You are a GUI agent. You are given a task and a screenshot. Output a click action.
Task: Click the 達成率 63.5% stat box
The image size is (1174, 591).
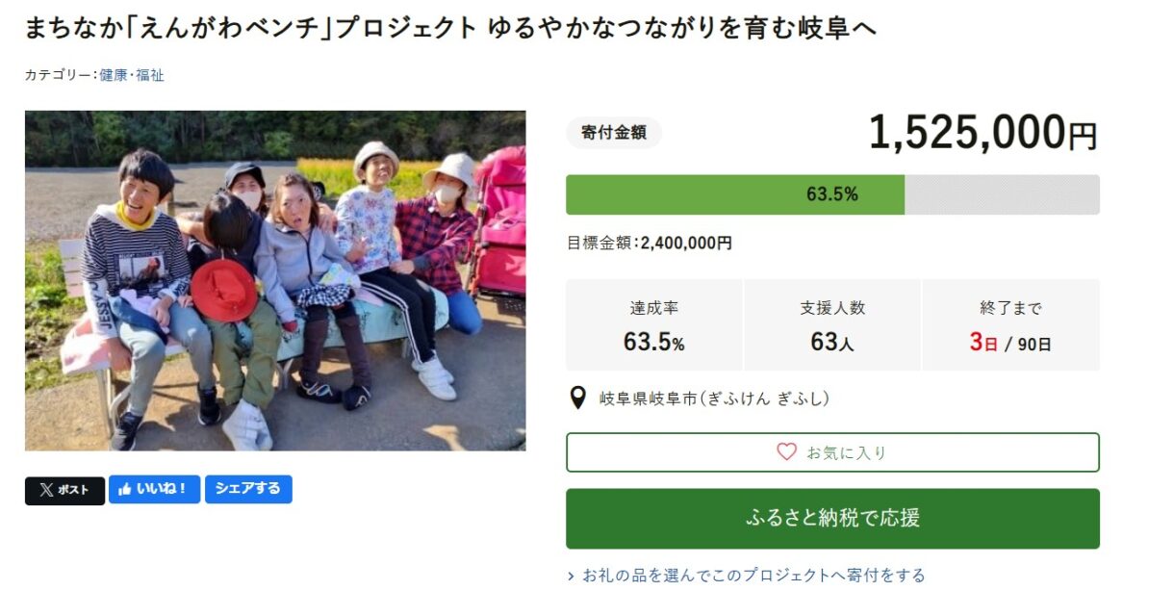coord(653,325)
